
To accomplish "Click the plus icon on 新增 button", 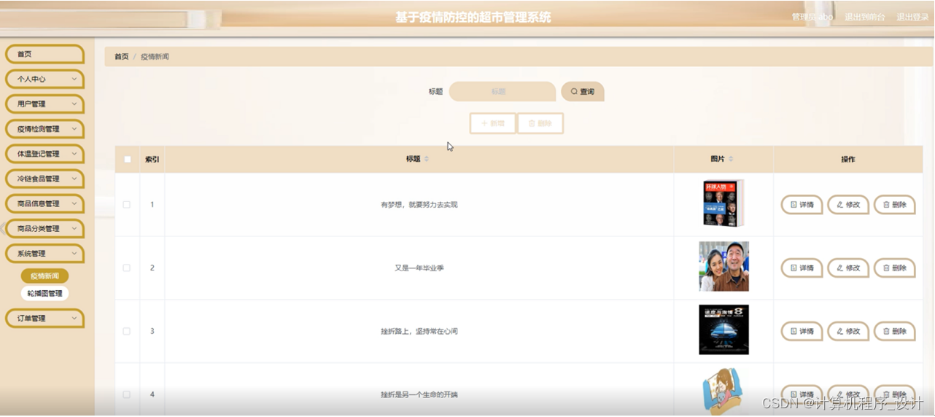I will 484,124.
